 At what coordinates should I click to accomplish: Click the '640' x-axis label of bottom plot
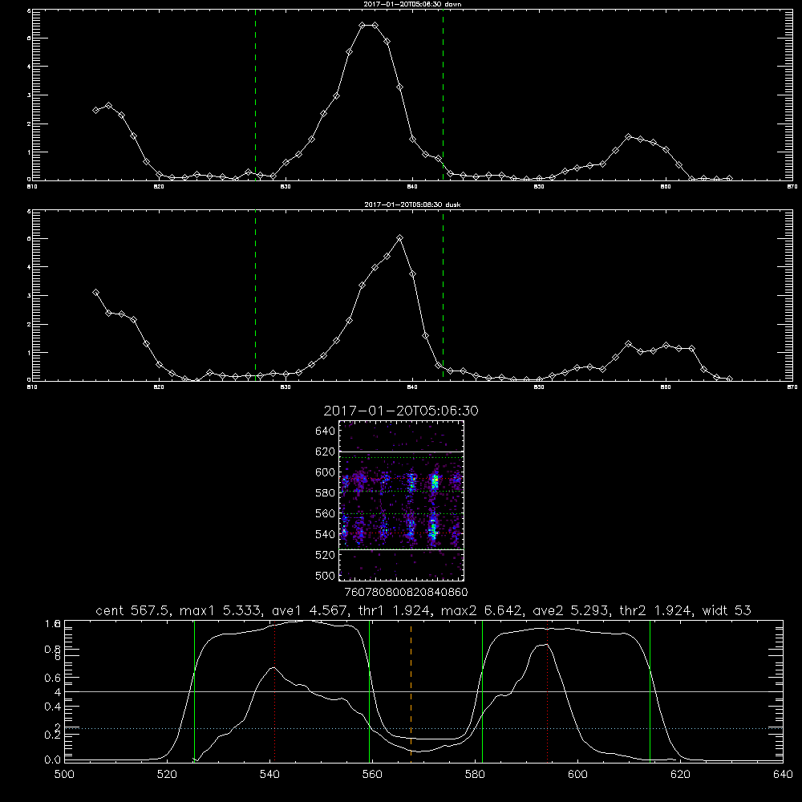pos(783,775)
